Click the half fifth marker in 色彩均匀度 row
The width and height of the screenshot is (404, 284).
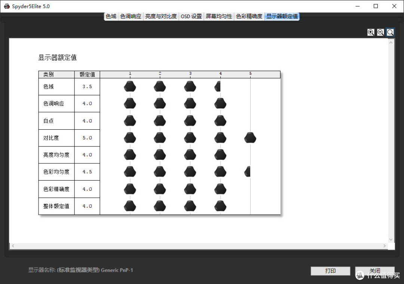(247, 172)
